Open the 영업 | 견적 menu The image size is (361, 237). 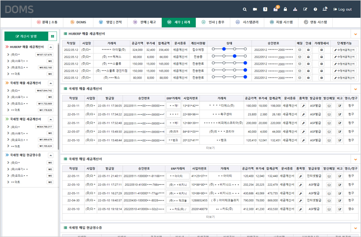(110, 22)
